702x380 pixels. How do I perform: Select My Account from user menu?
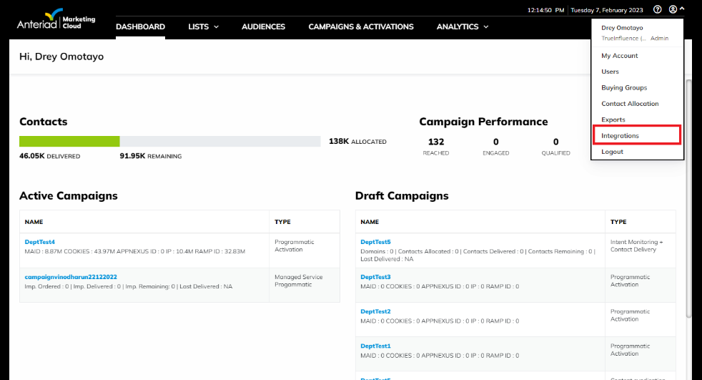click(620, 56)
